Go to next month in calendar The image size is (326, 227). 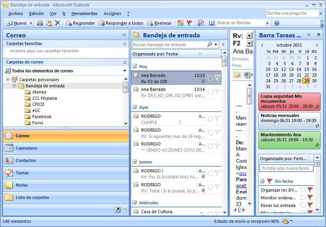click(x=317, y=45)
